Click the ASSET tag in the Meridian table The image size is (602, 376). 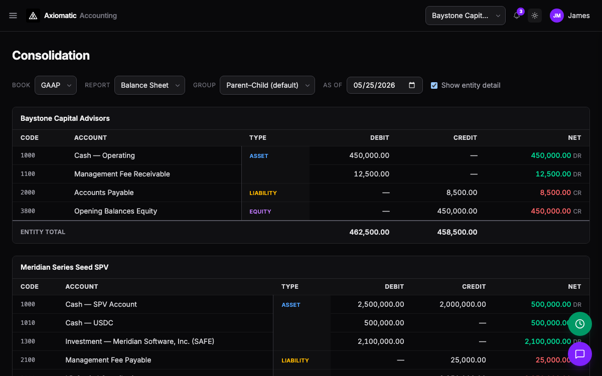291,305
